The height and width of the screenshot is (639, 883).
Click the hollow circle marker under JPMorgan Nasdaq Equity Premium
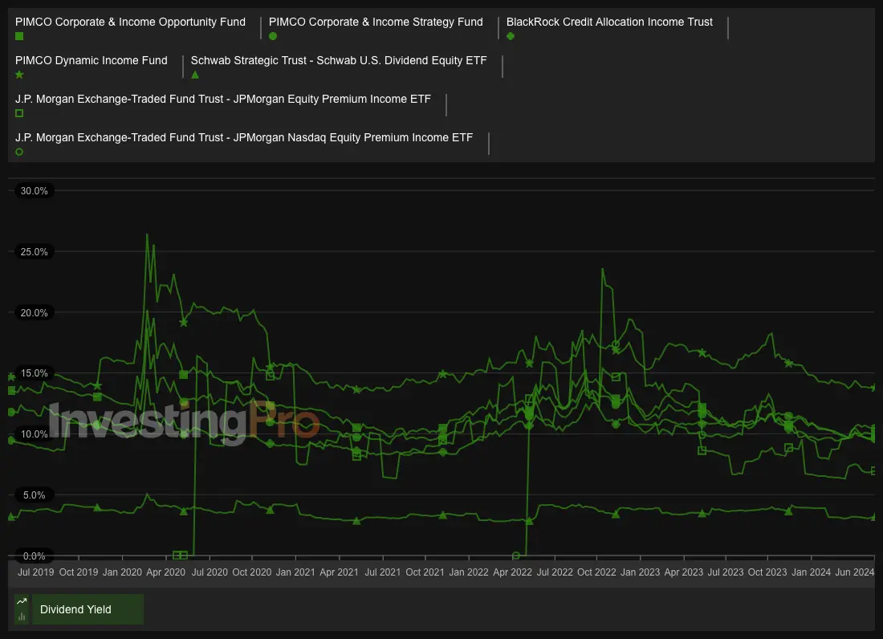coord(19,152)
